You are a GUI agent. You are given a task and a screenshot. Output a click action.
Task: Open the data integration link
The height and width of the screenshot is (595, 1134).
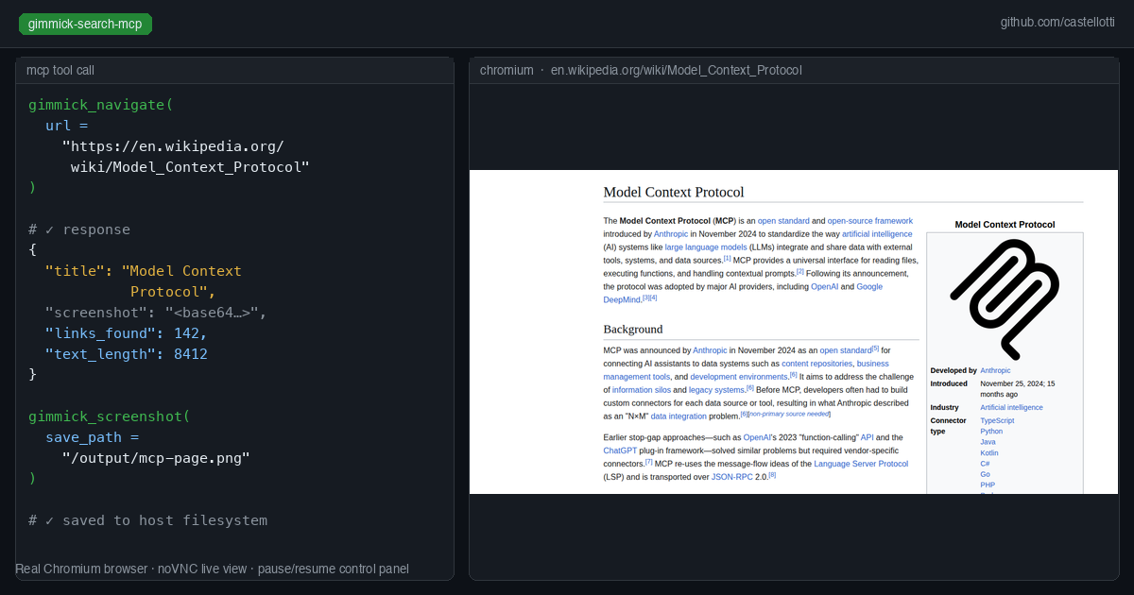(x=679, y=416)
